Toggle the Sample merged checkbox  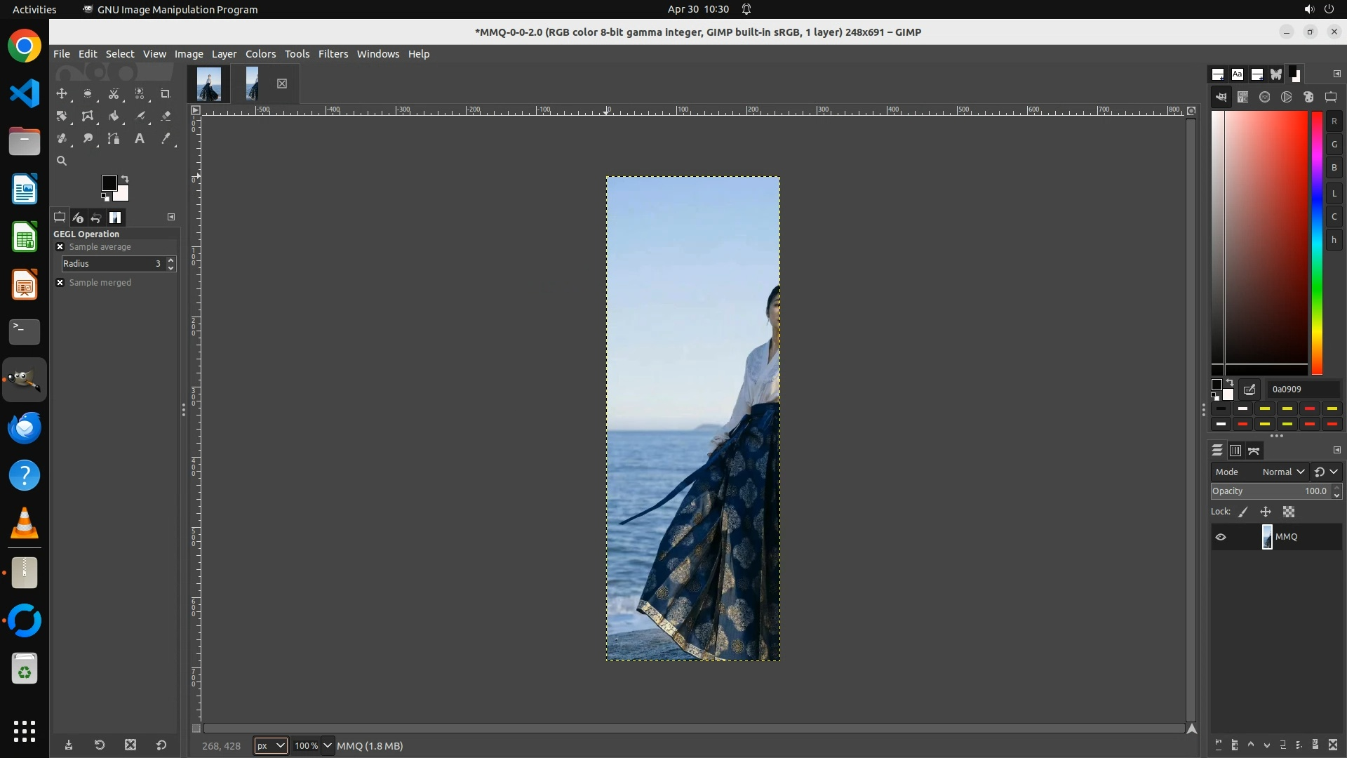click(60, 283)
